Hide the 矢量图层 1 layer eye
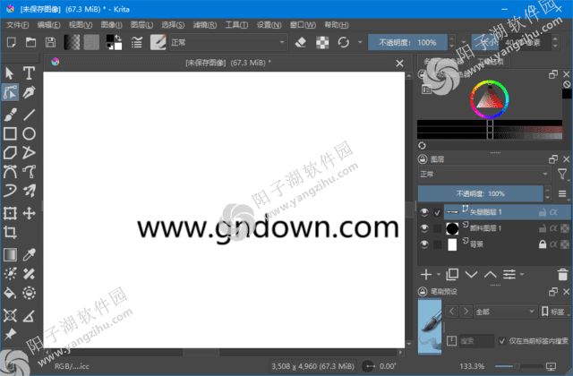This screenshot has width=573, height=376. point(423,212)
